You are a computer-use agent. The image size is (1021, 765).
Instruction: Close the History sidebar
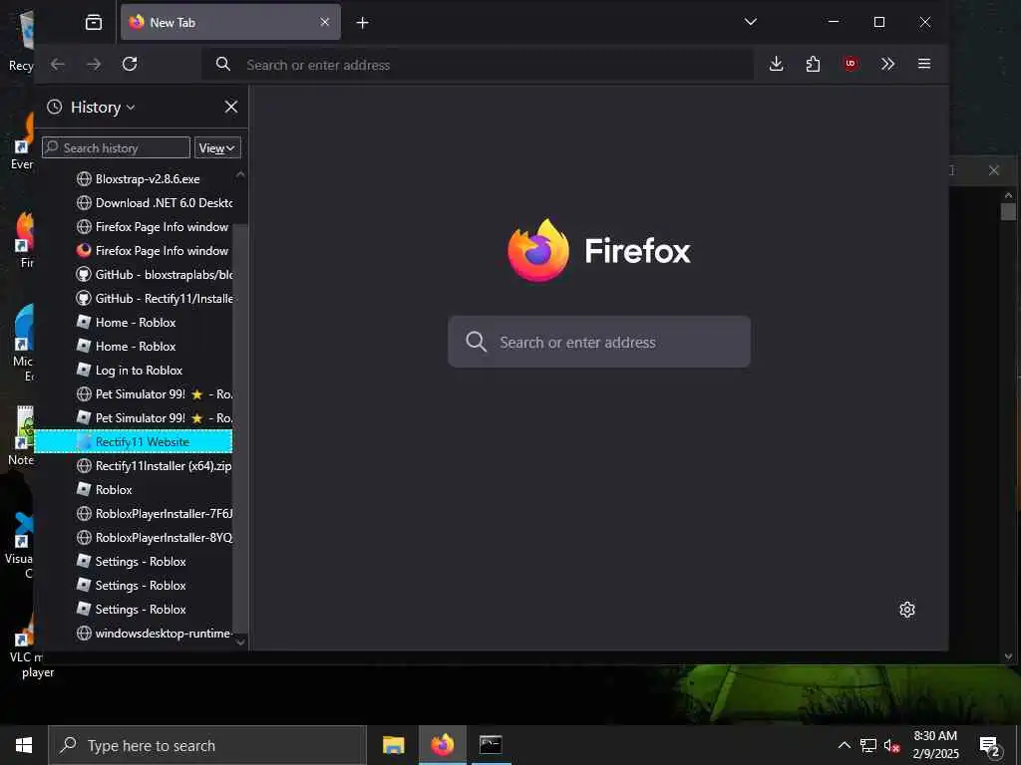pos(231,107)
